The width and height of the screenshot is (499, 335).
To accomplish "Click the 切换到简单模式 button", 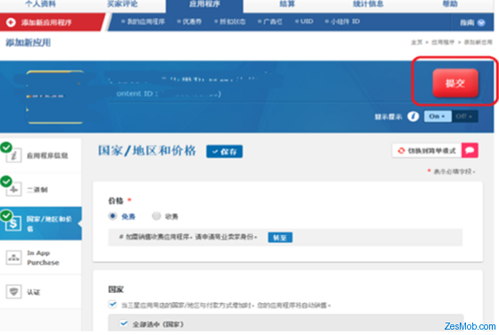I will [427, 151].
